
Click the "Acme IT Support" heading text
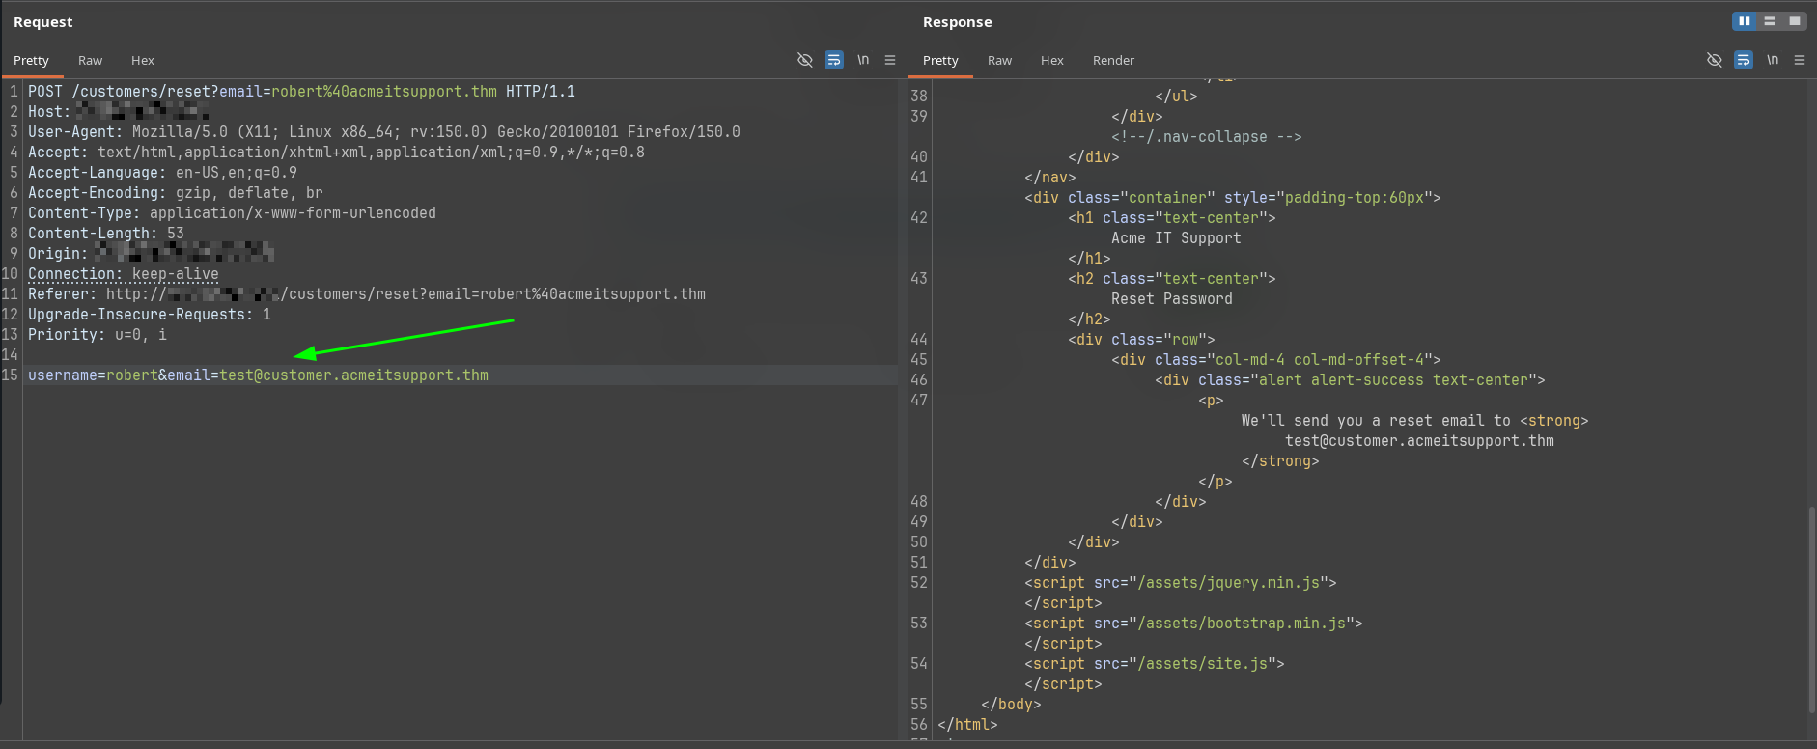(x=1176, y=238)
